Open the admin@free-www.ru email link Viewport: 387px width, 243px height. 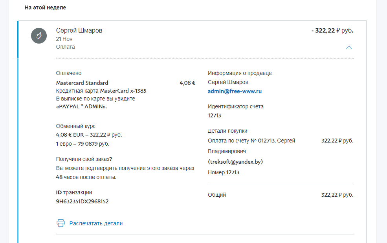click(235, 91)
